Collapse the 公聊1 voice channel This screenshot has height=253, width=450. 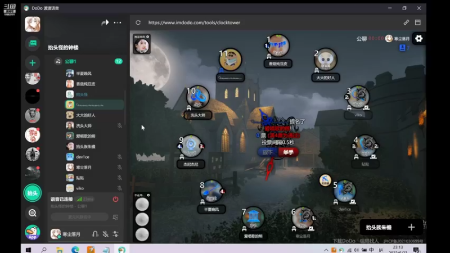pos(71,61)
